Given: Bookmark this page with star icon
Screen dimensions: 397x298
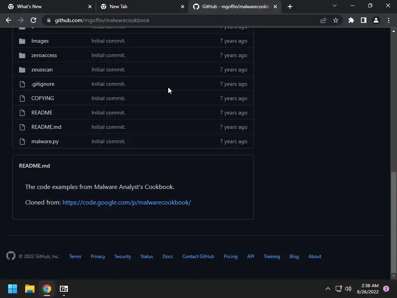Looking at the screenshot, I should (x=336, y=20).
